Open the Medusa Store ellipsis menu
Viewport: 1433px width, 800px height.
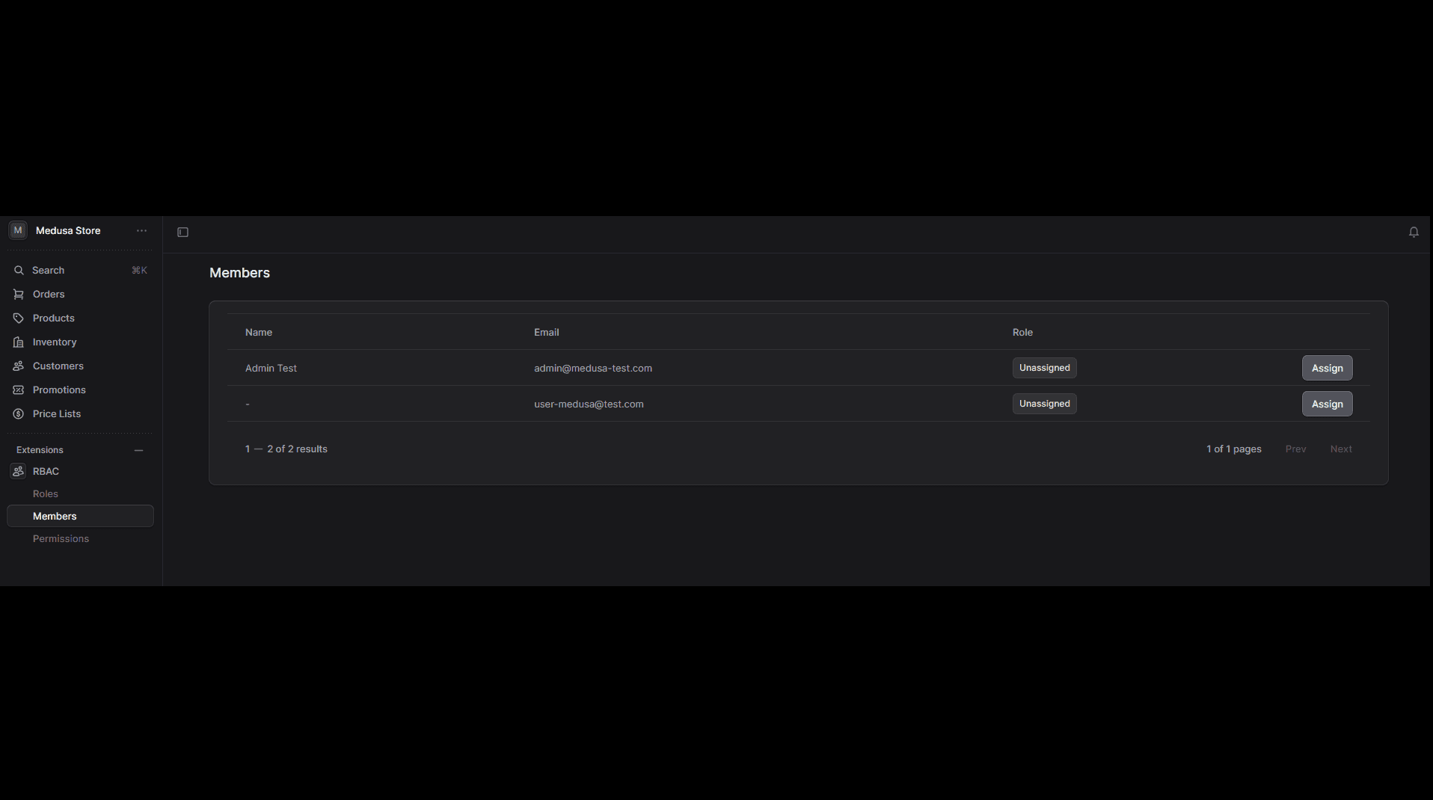click(x=141, y=230)
